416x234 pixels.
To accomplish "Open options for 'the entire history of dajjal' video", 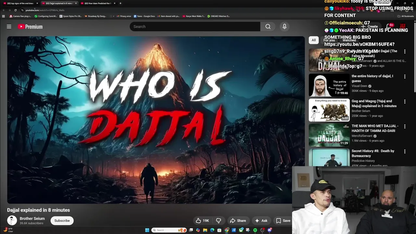I will 405,77.
